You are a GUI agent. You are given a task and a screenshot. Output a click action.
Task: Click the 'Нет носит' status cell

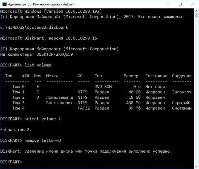156,87
